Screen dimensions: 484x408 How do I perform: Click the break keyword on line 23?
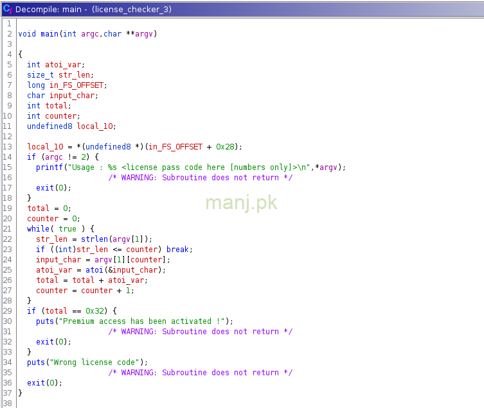click(177, 250)
